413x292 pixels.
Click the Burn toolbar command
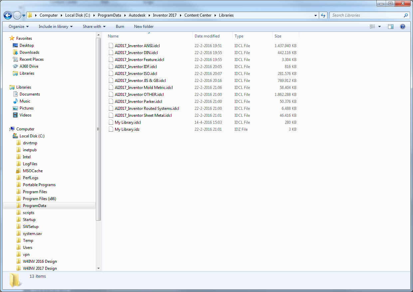point(120,27)
